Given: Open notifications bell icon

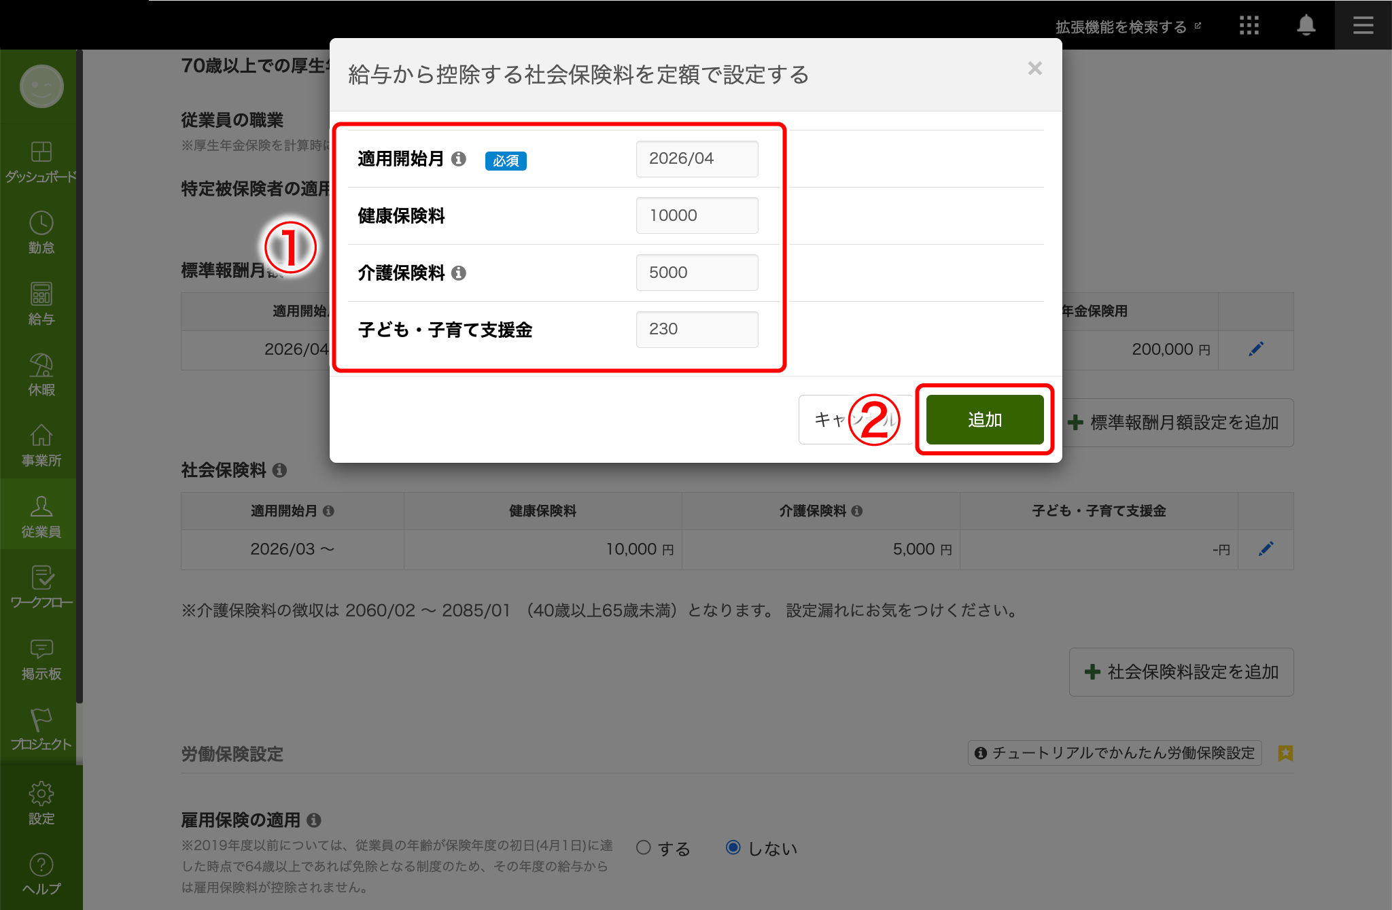Looking at the screenshot, I should (x=1306, y=26).
